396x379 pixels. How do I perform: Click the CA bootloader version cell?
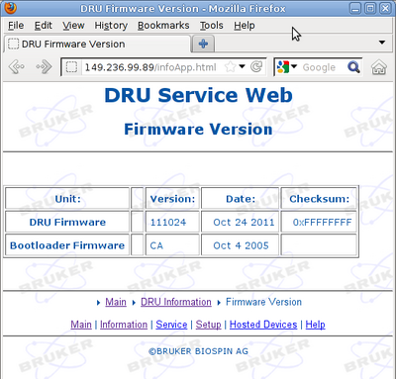[x=172, y=245]
